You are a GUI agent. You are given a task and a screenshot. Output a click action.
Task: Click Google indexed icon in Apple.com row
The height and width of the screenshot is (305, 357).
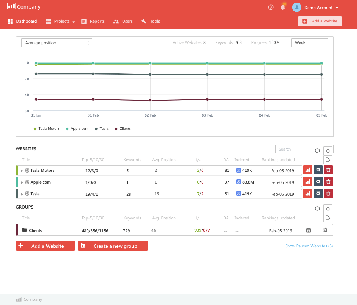click(x=238, y=182)
